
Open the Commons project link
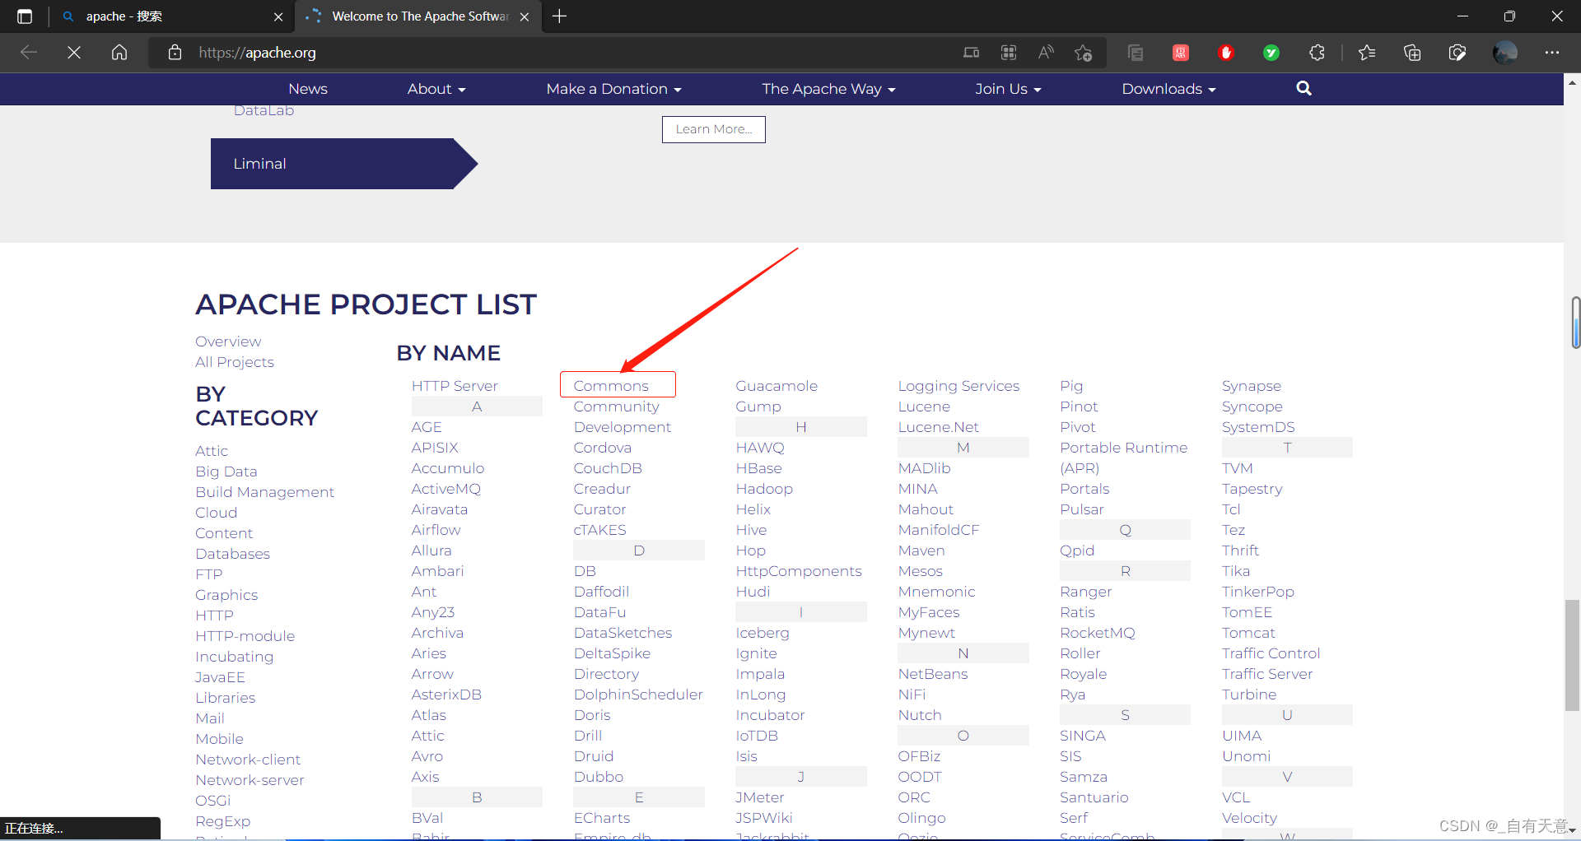click(611, 386)
